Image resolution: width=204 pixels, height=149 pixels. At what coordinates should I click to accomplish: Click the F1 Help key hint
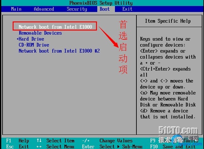[x=18, y=140]
